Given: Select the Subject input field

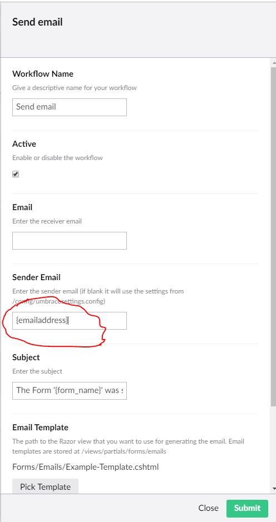Looking at the screenshot, I should (x=70, y=390).
